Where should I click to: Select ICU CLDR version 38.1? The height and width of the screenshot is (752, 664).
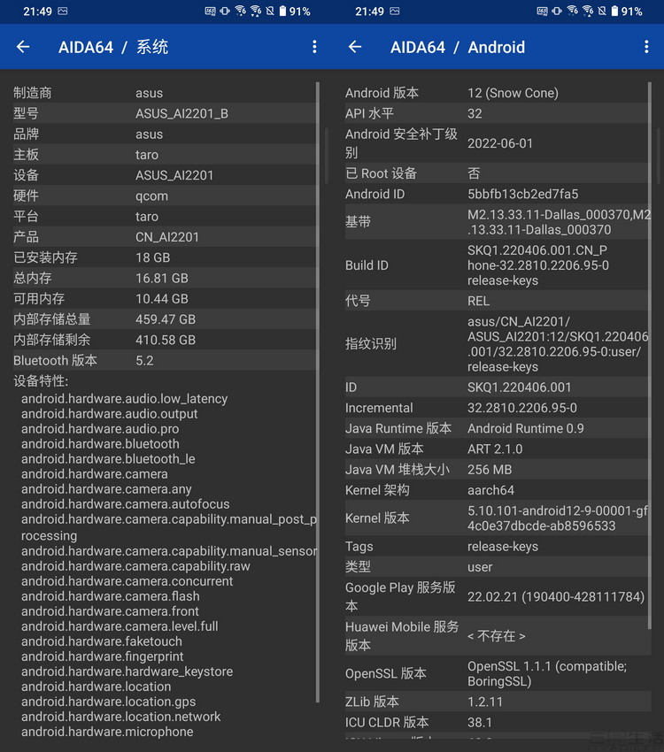[479, 722]
